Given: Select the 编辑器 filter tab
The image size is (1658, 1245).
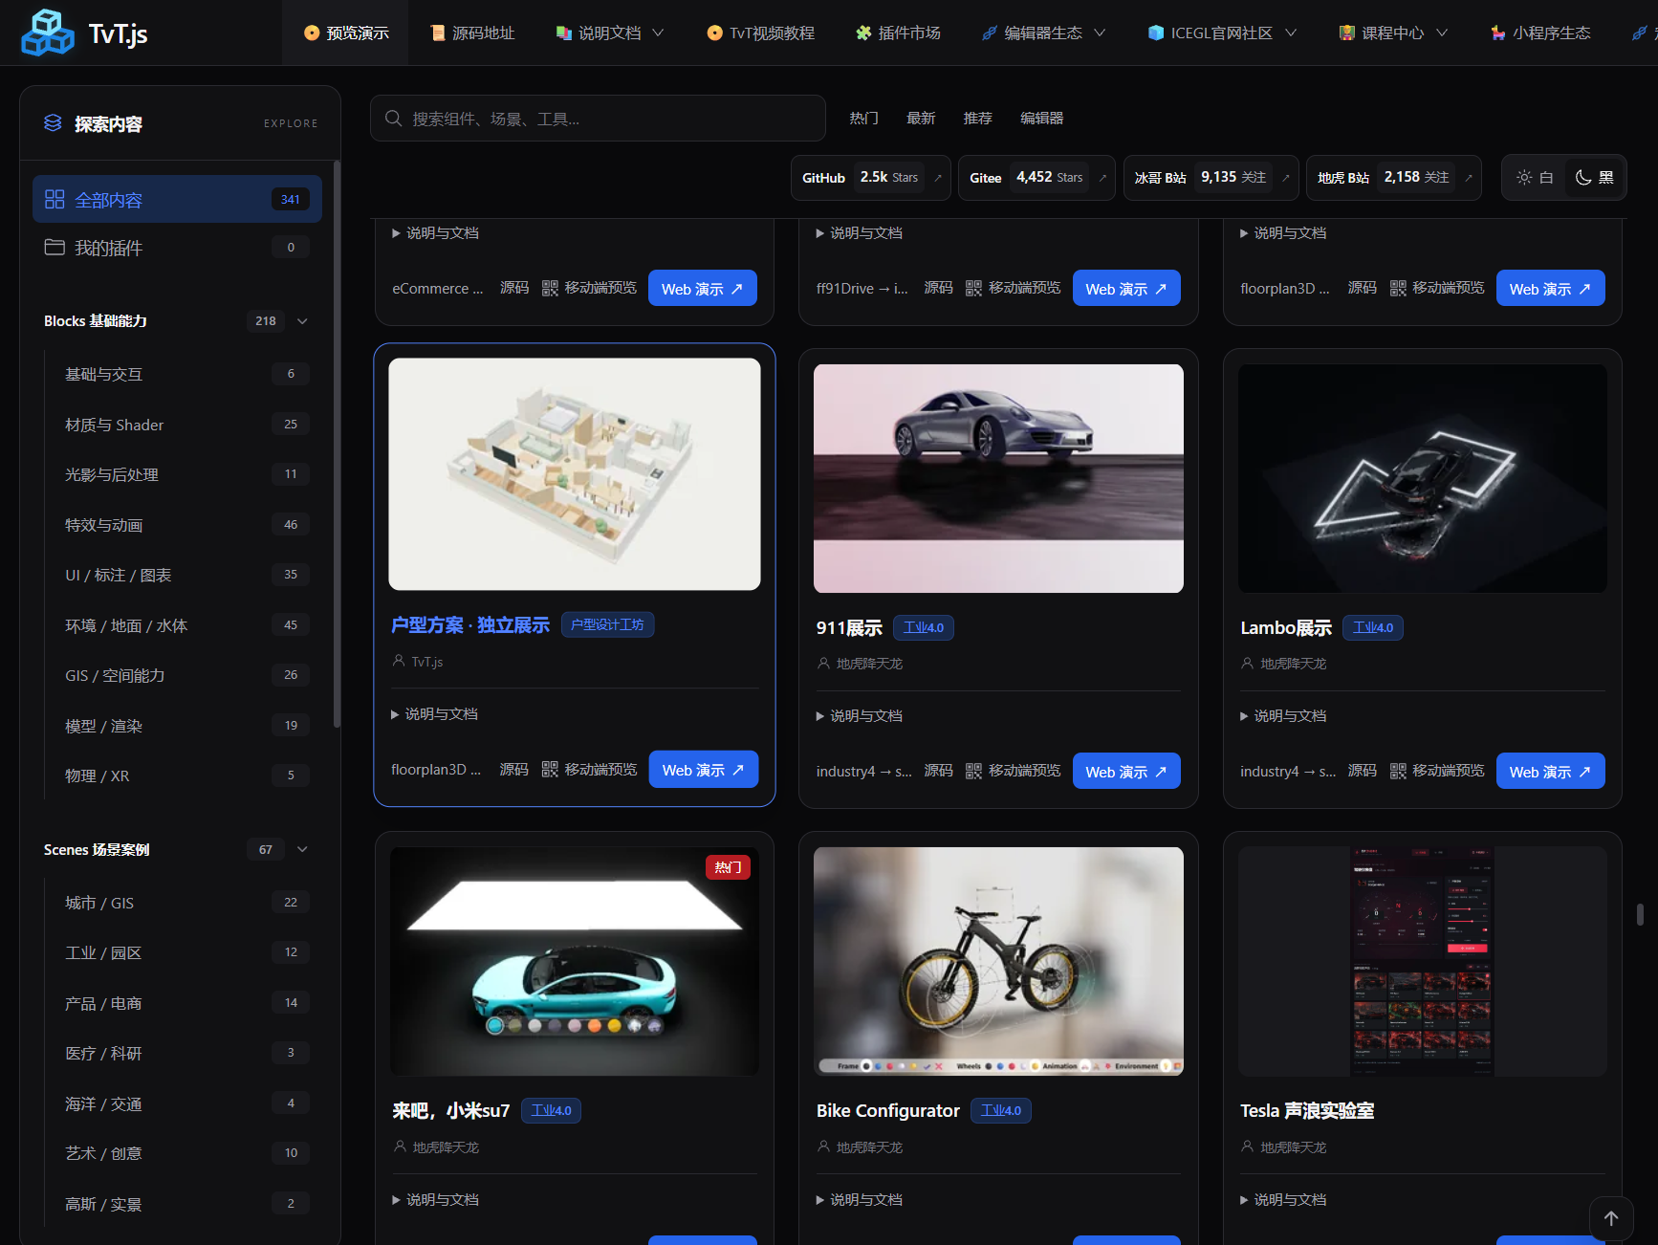Looking at the screenshot, I should pos(1041,118).
